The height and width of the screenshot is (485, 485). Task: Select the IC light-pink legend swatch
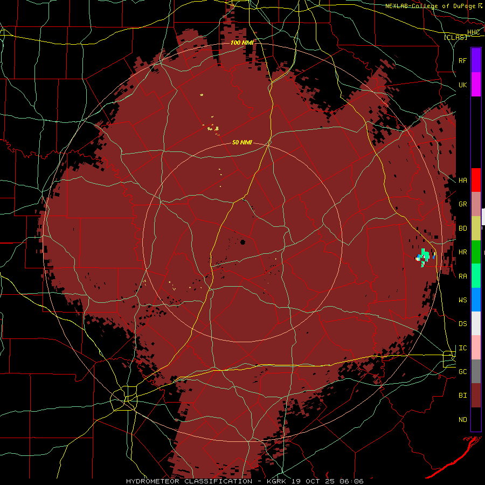pyautogui.click(x=476, y=348)
